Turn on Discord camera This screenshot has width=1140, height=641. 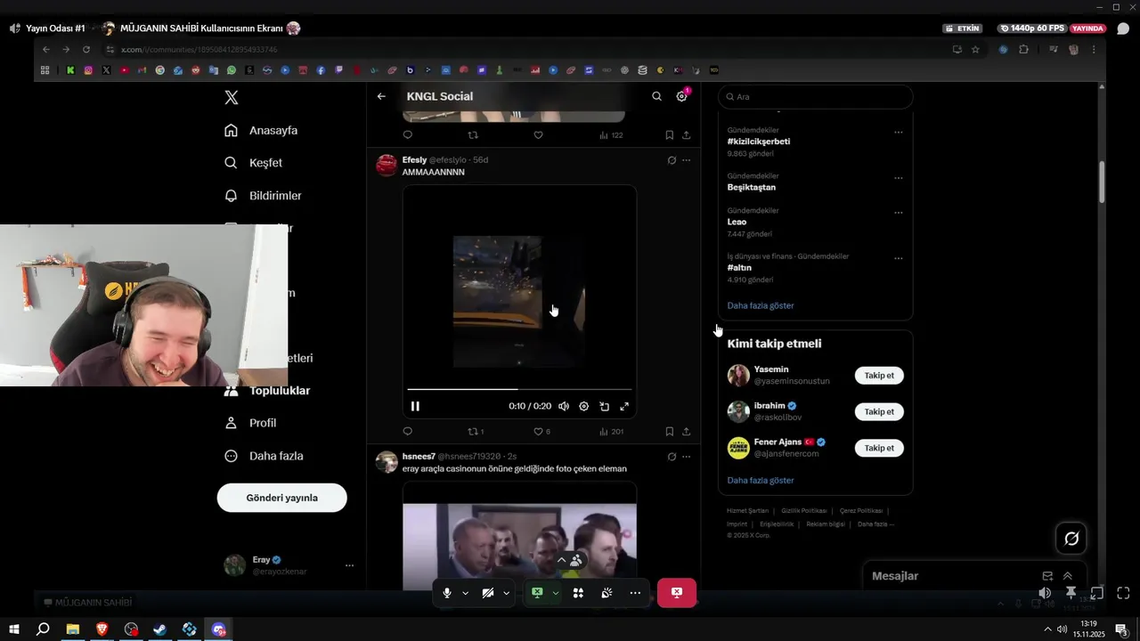(x=487, y=593)
